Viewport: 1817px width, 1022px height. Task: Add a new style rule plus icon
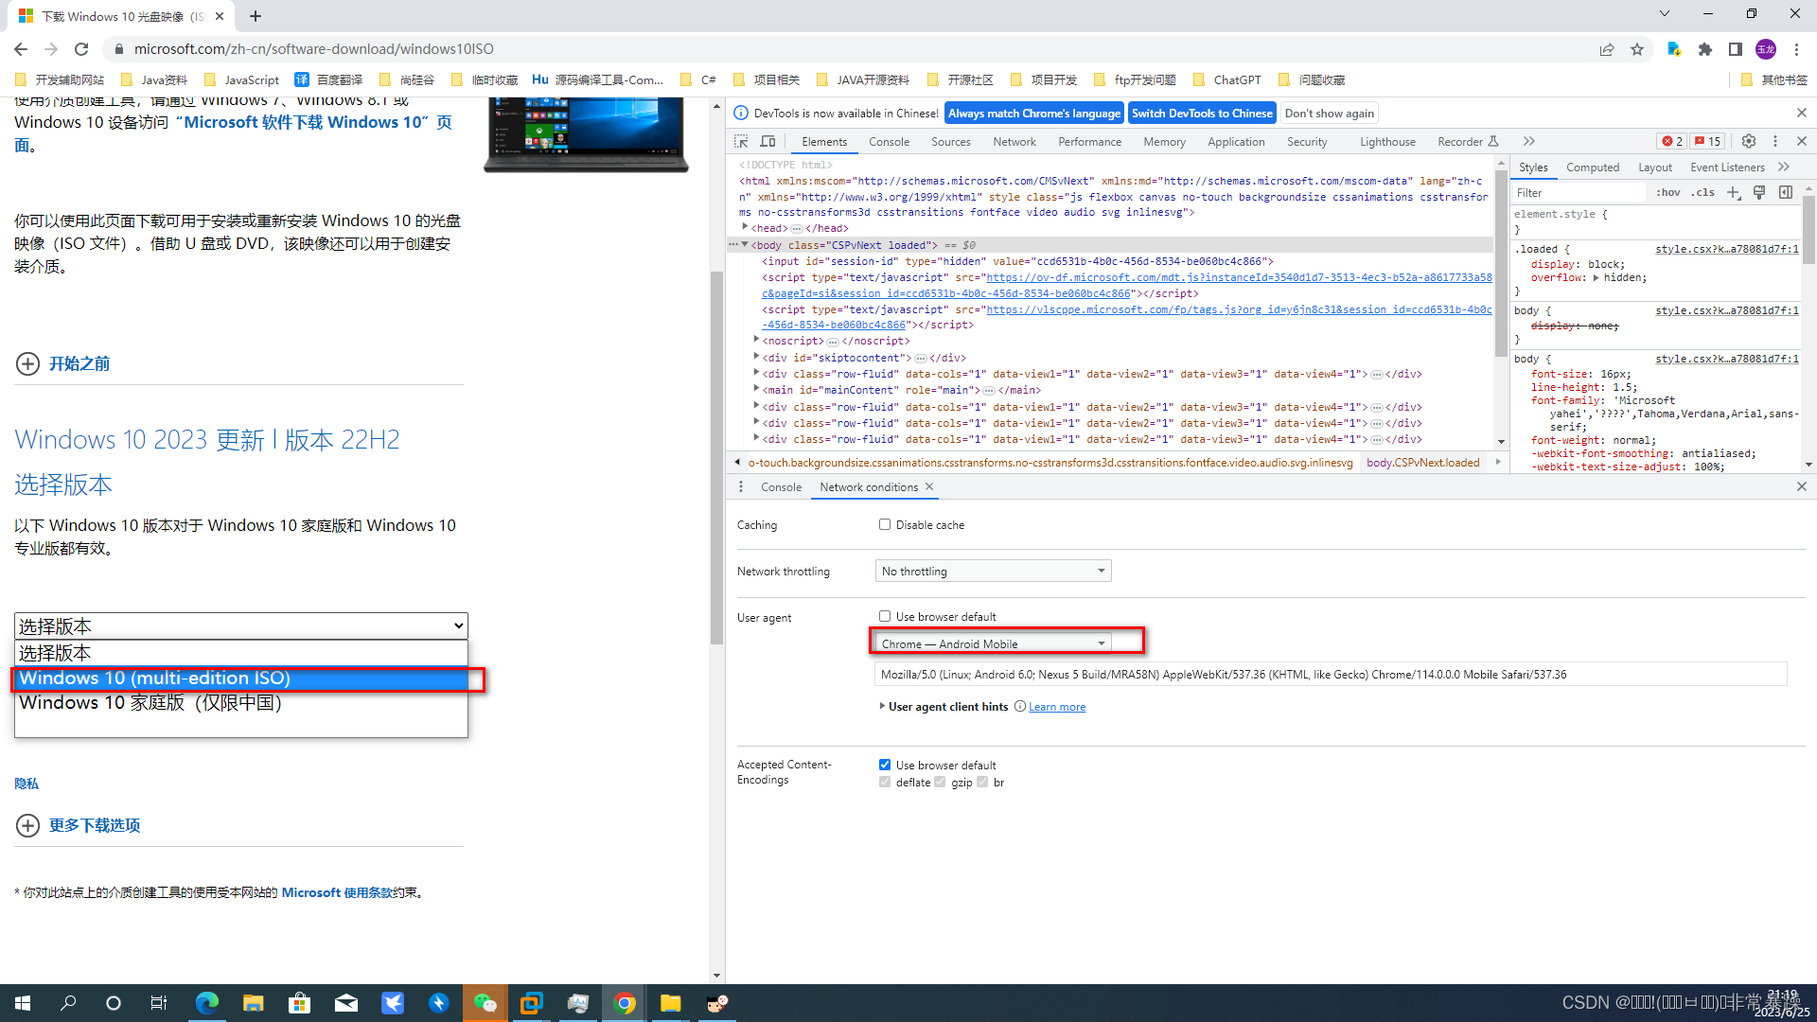pyautogui.click(x=1734, y=192)
